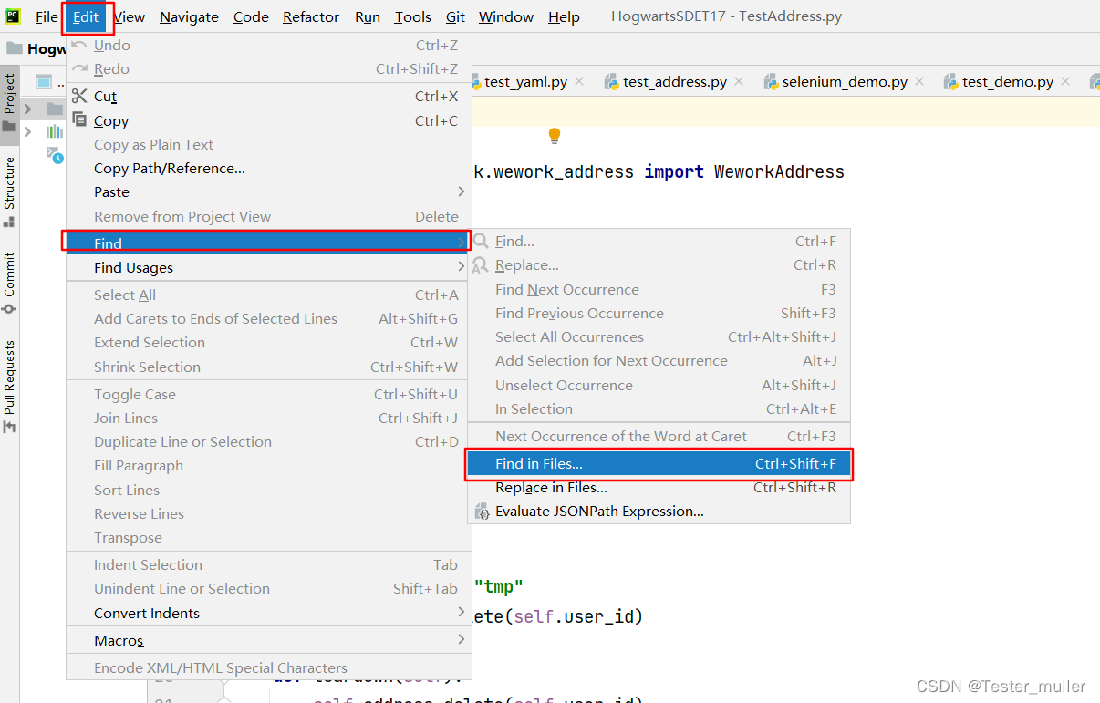The width and height of the screenshot is (1100, 703).
Task: Switch to the test_demo.py tab
Action: point(1007,82)
